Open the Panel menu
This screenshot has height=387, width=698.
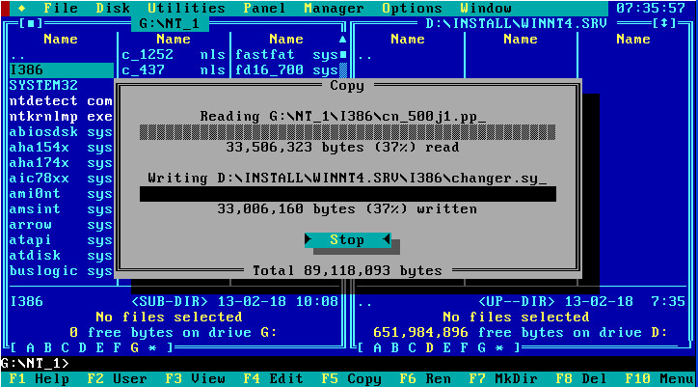(x=265, y=8)
